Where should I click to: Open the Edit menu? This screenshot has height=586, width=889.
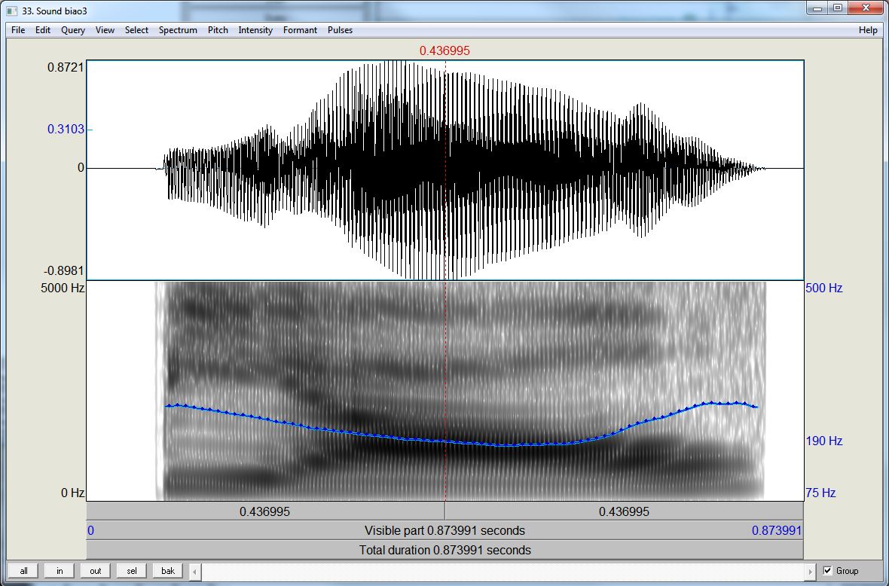pos(43,30)
